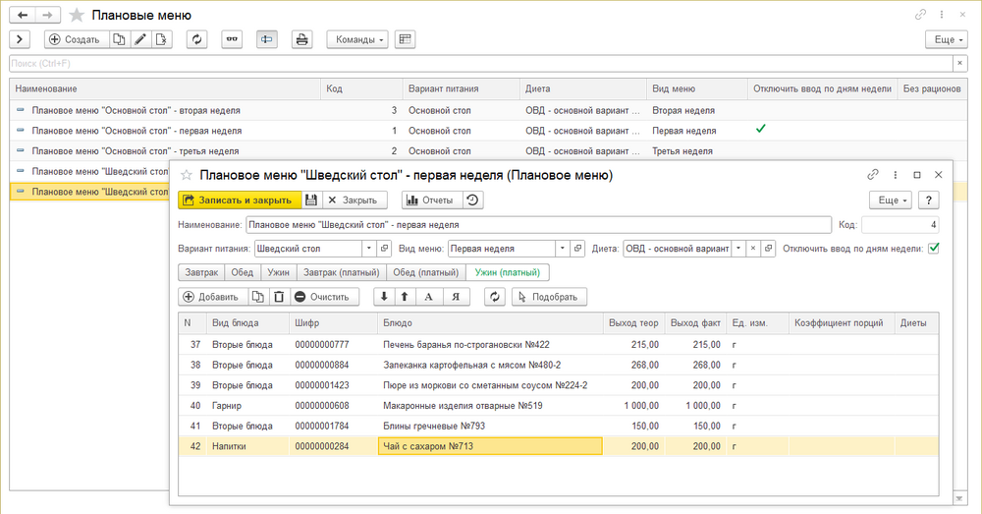Click the Очистить button
The image size is (982, 514).
click(x=325, y=297)
